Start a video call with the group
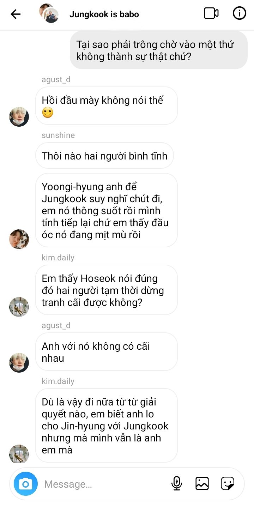The height and width of the screenshot is (506, 254). [211, 14]
